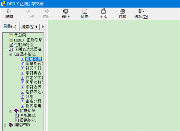The width and height of the screenshot is (180, 131).
Task: Click the page icon beside 命名分组
Action: click(23, 101)
